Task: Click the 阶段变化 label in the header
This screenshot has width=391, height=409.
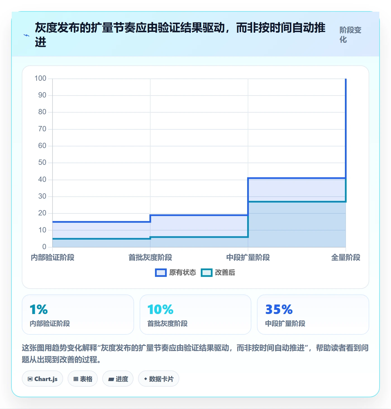Action: coord(351,35)
